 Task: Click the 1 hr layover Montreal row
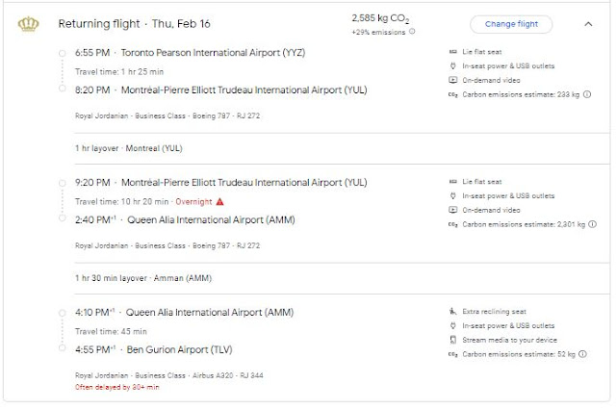[x=128, y=148]
